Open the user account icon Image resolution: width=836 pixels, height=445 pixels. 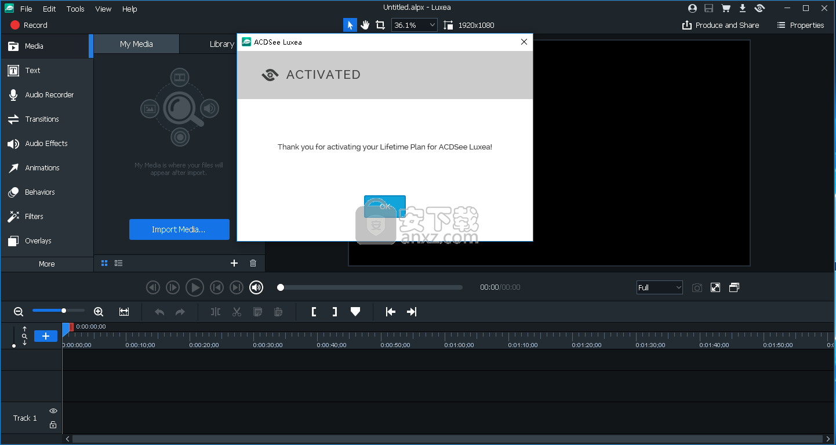coord(692,8)
